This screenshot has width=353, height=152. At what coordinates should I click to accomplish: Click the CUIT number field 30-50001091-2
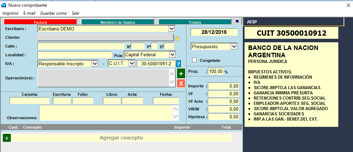156,64
